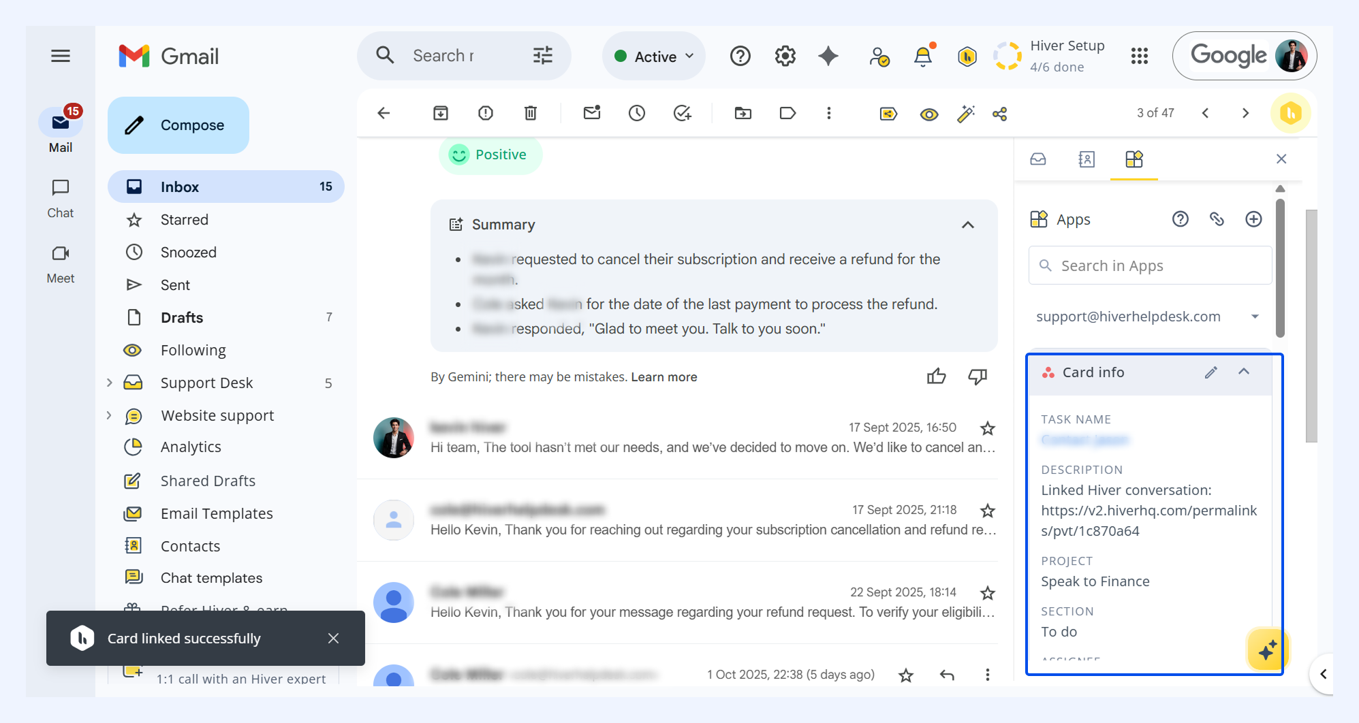Image resolution: width=1359 pixels, height=723 pixels.
Task: Add the conversation to Tasks
Action: (682, 113)
